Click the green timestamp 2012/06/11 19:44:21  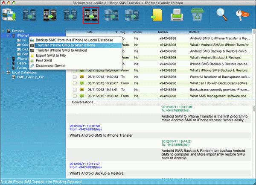point(177,141)
